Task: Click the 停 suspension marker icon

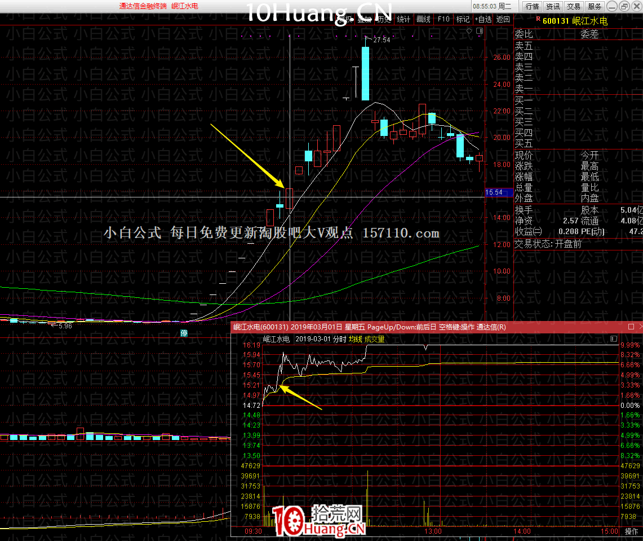Action: click(x=184, y=333)
